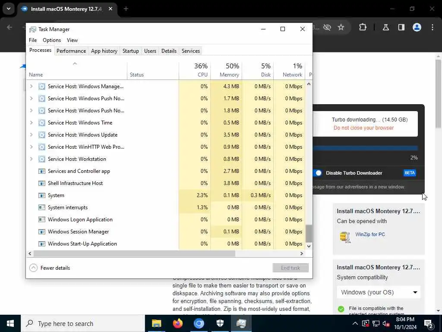
Task: Click the Shell Infrastructure Host icon
Action: point(42,183)
